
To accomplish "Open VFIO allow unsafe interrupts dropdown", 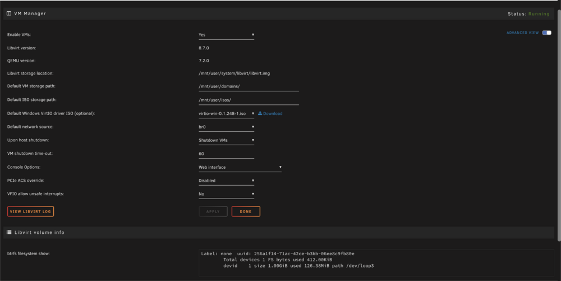I will coord(227,194).
